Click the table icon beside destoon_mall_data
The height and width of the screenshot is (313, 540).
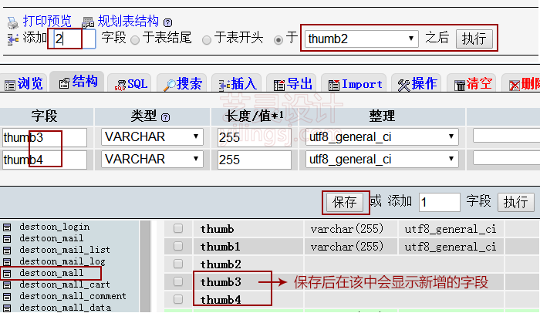point(7,308)
